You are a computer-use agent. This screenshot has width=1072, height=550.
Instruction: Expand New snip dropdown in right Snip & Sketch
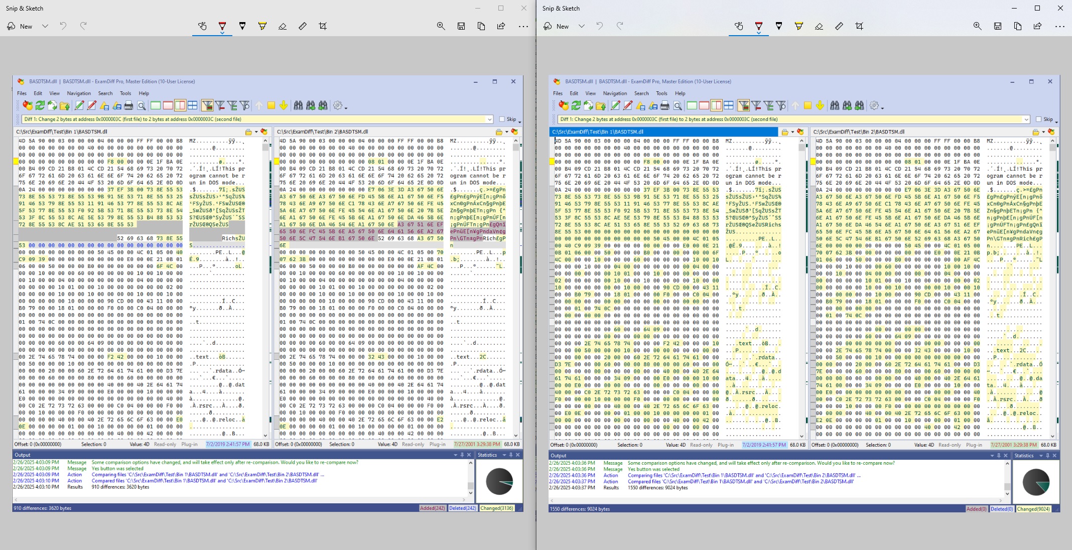pyautogui.click(x=582, y=26)
